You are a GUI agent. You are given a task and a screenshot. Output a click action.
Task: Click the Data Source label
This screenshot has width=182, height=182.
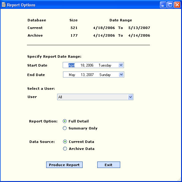pyautogui.click(x=42, y=142)
